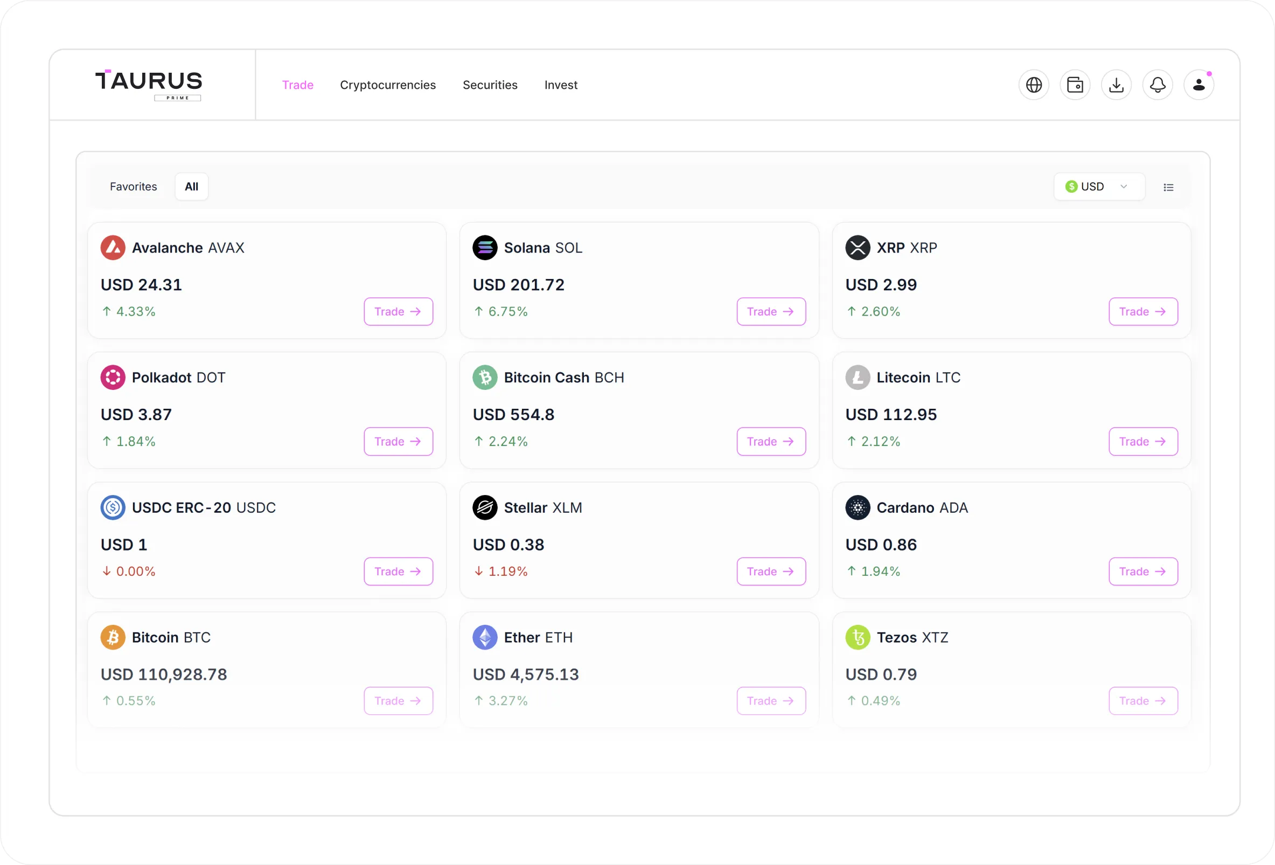1275x865 pixels.
Task: Click the download icon in header
Action: click(x=1116, y=85)
